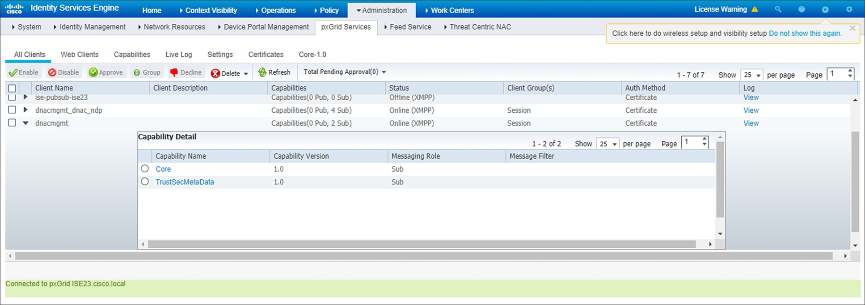
Task: Open the Network Resources submenu
Action: pyautogui.click(x=172, y=27)
